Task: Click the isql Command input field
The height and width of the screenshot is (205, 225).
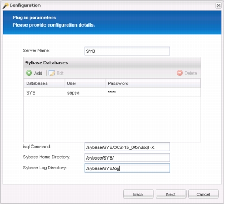Action: coord(127,147)
